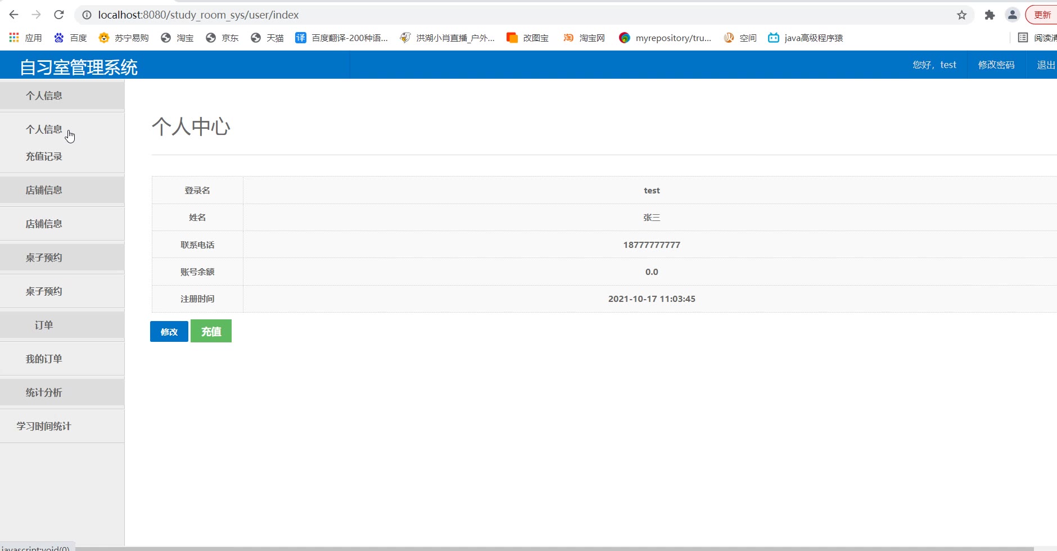Click the 登录名 row label
Screen dimensions: 1057x551
tap(197, 191)
